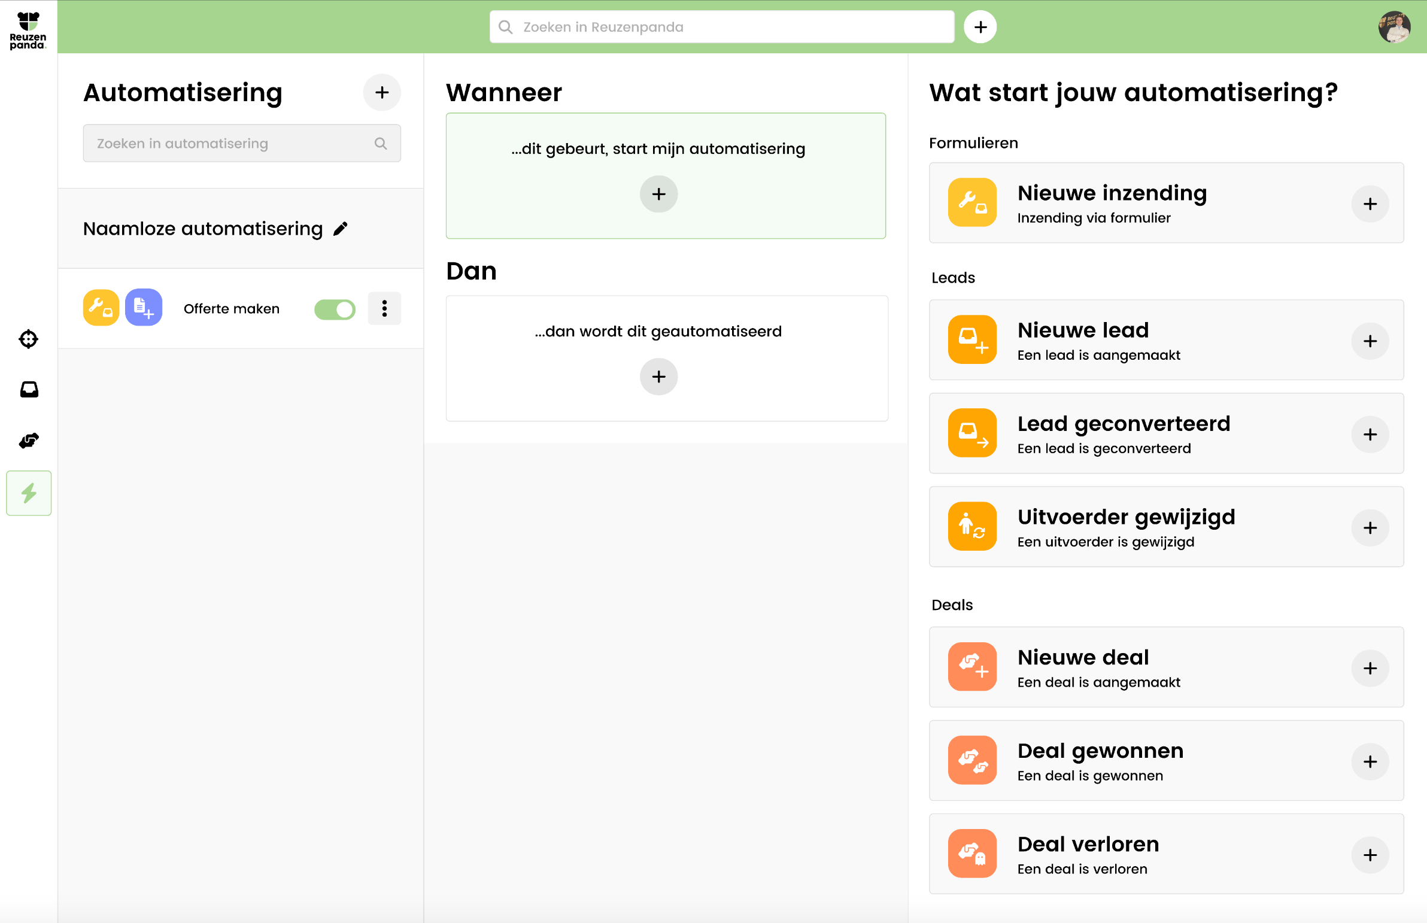Click the Nieuwe lead orange icon
1427x923 pixels.
(972, 340)
